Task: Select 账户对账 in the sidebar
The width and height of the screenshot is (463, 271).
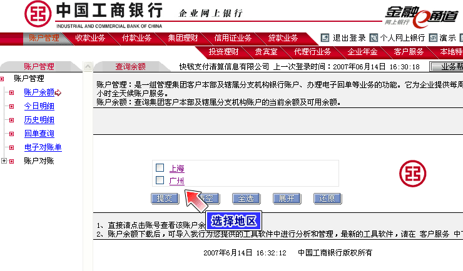Action: (x=39, y=161)
